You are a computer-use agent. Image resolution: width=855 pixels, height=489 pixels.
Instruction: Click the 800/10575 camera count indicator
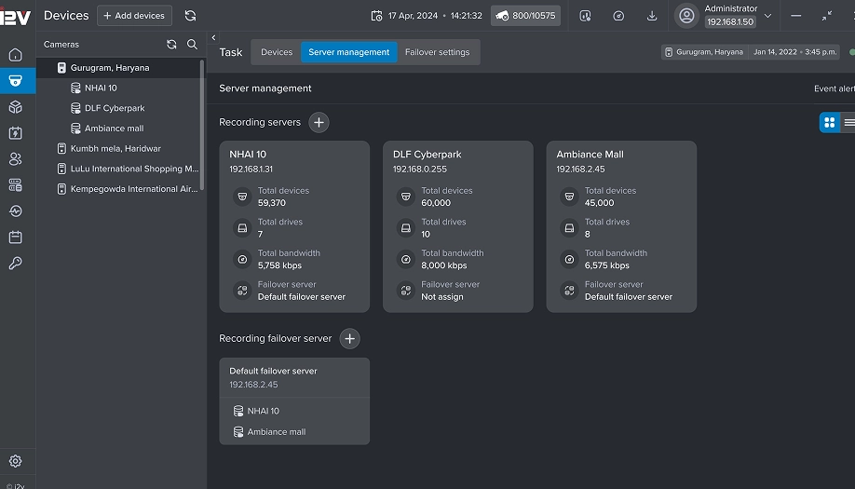[525, 16]
